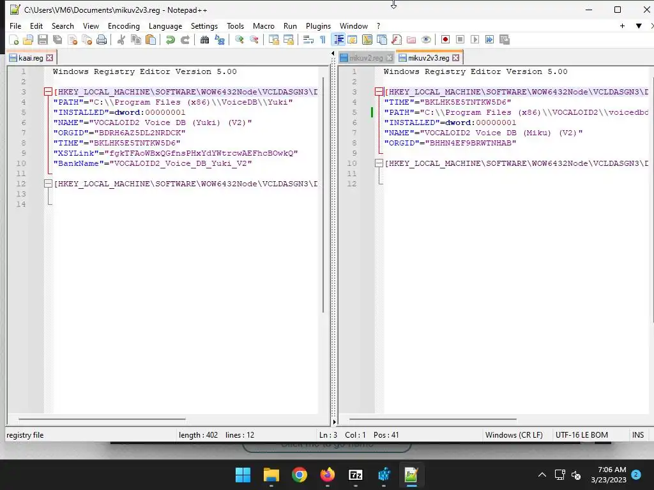Click the left pane horizontal scrollbar

(x=102, y=419)
